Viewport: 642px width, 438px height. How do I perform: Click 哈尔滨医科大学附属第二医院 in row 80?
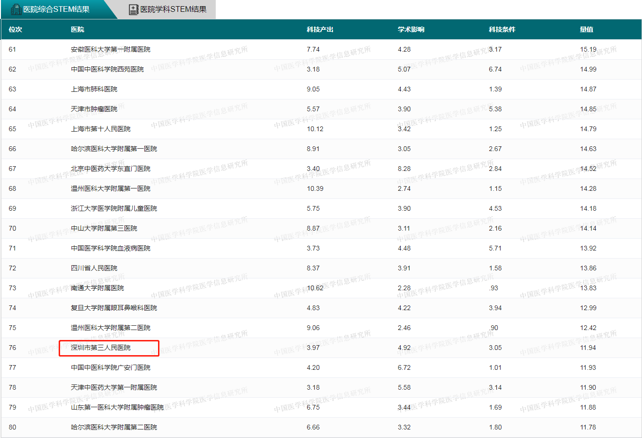tap(114, 427)
